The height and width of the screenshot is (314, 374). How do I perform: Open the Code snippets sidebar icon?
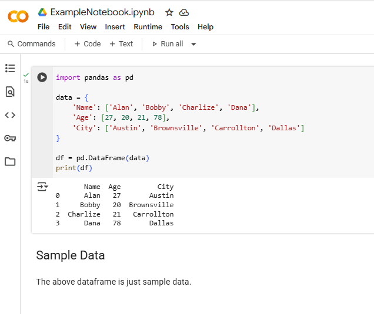10,115
